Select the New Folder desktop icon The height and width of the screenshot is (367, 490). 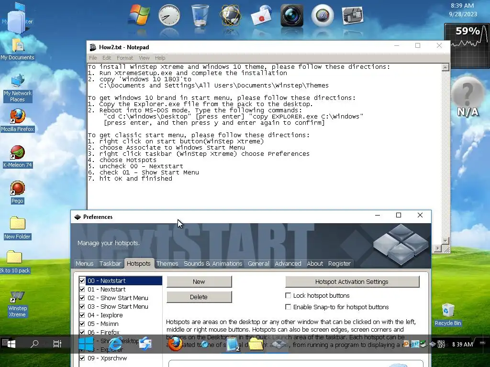tap(18, 228)
